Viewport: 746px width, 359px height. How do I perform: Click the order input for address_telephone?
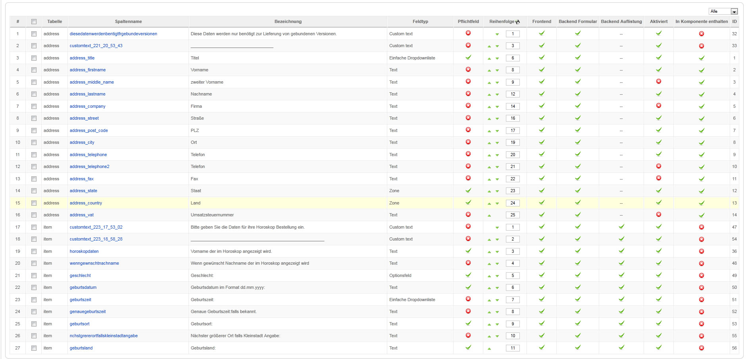click(513, 155)
